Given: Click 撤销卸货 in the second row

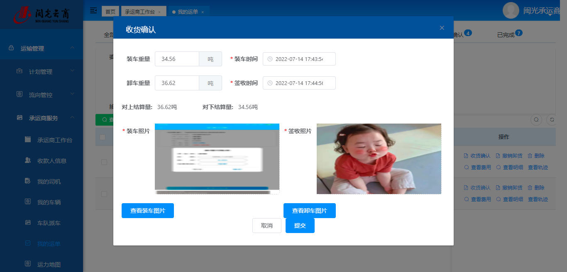Looking at the screenshot, I should coord(509,188).
